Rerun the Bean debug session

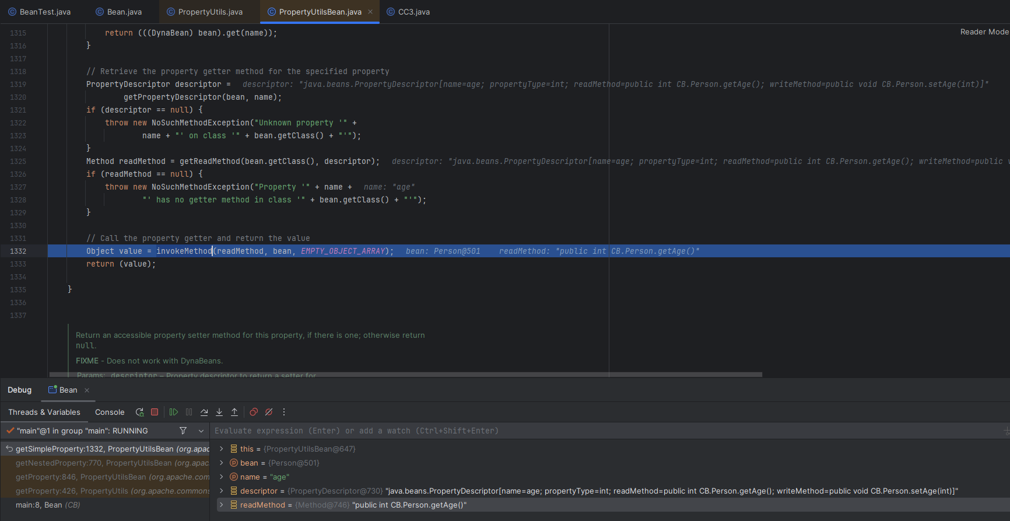coord(139,412)
